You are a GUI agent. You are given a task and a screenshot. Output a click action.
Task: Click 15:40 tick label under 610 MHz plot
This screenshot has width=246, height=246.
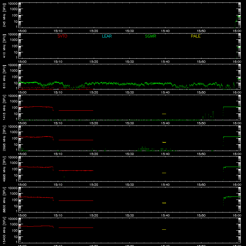165,93
